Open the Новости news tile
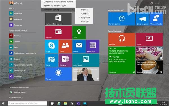This screenshot has width=169, height=106. tap(58, 33)
